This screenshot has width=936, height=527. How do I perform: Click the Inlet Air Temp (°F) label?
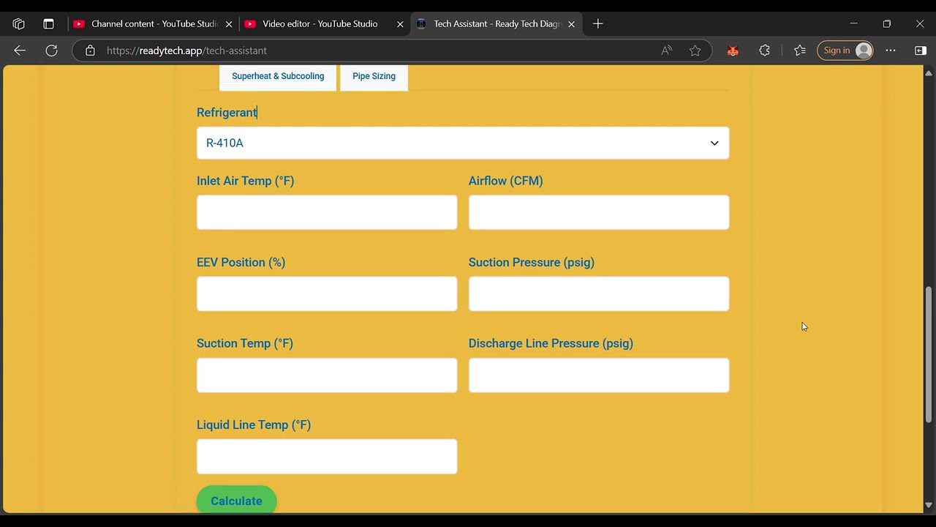(245, 181)
